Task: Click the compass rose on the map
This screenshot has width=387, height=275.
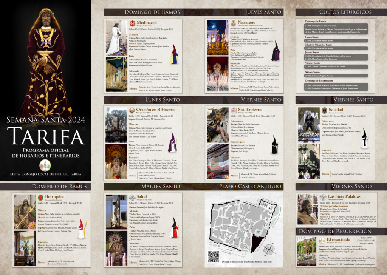Action: 269,249
